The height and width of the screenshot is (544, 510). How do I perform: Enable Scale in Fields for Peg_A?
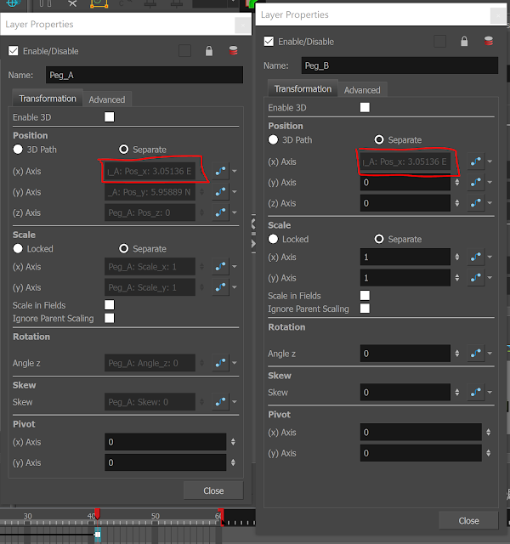pyautogui.click(x=110, y=305)
